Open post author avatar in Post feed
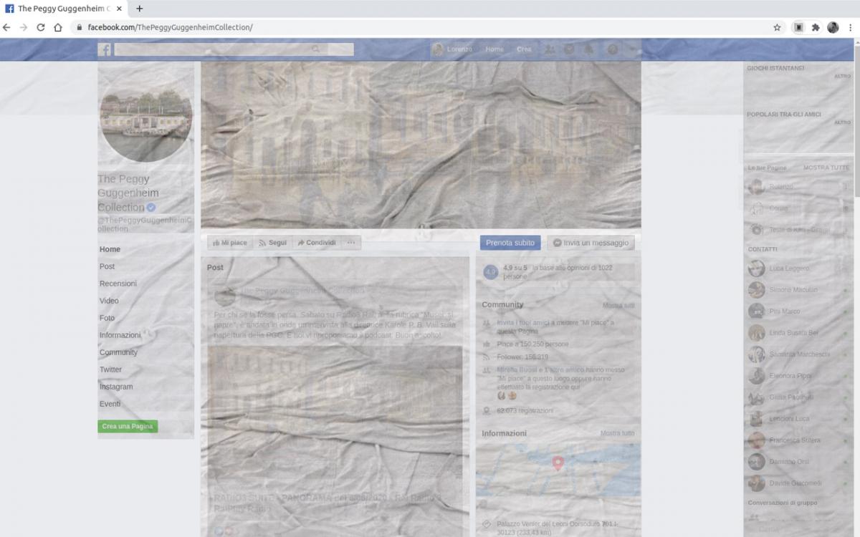 click(224, 296)
